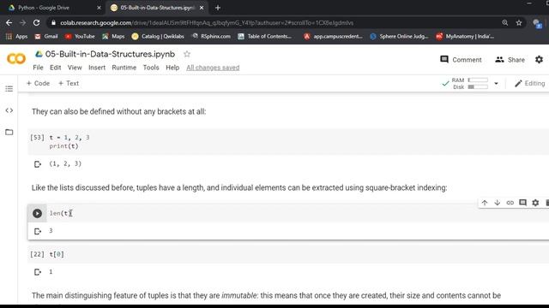The width and height of the screenshot is (549, 308).
Task: Add comment to the cell
Action: coord(522,203)
